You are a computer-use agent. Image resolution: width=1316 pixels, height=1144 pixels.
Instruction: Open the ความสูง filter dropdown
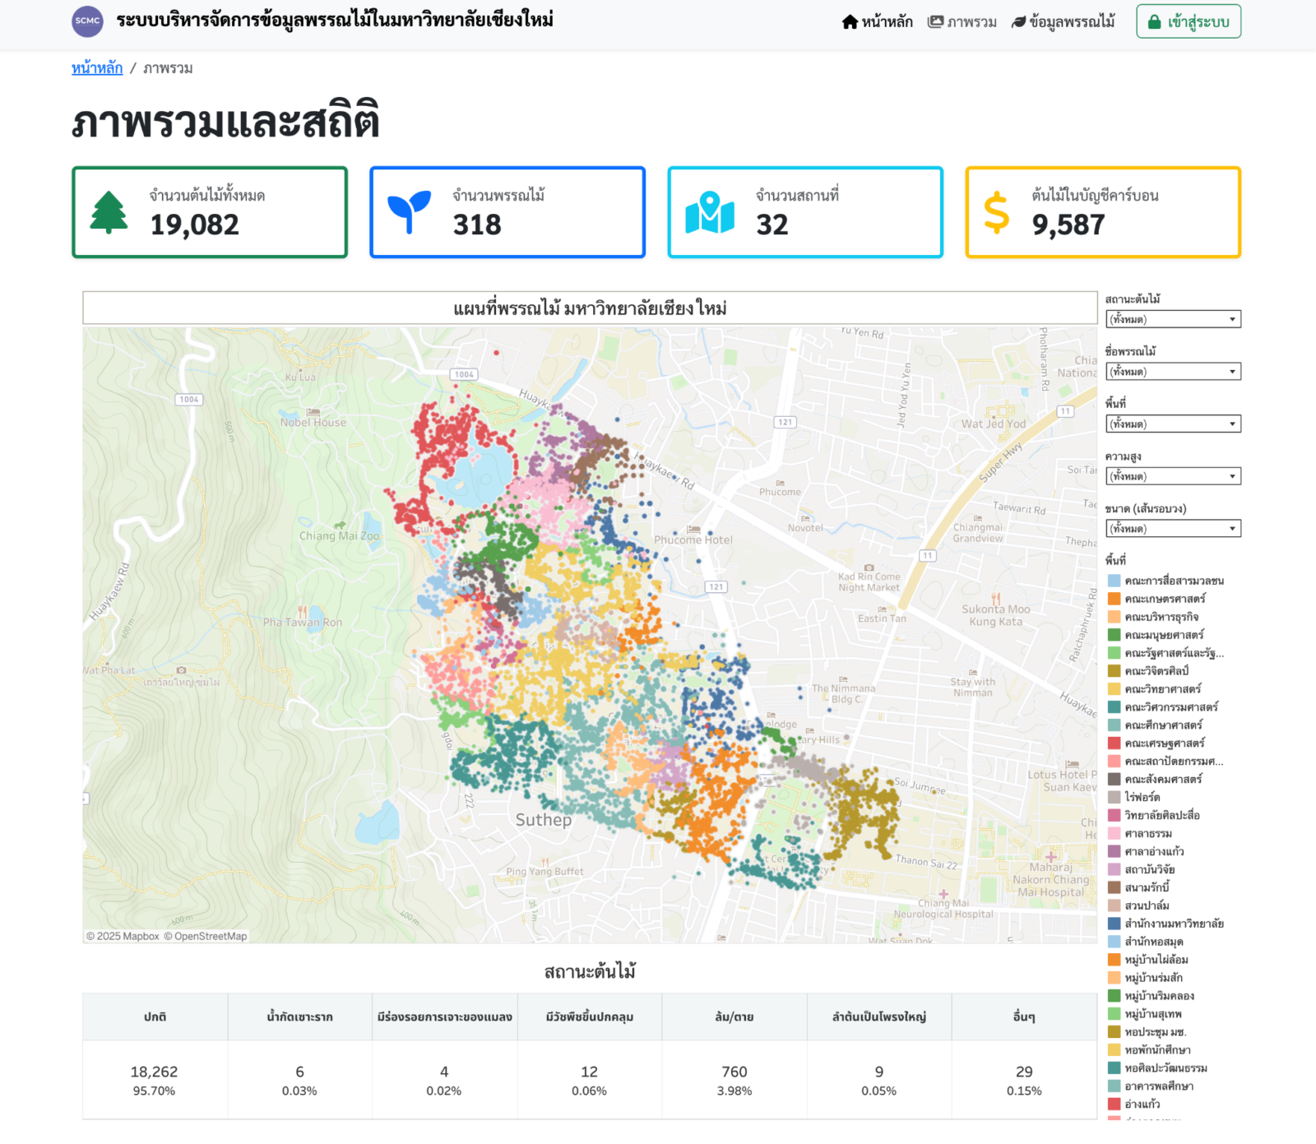tap(1172, 476)
